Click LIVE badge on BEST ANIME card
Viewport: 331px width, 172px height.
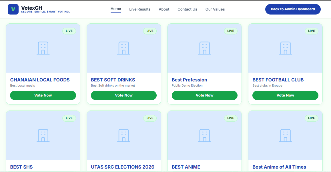230,118
